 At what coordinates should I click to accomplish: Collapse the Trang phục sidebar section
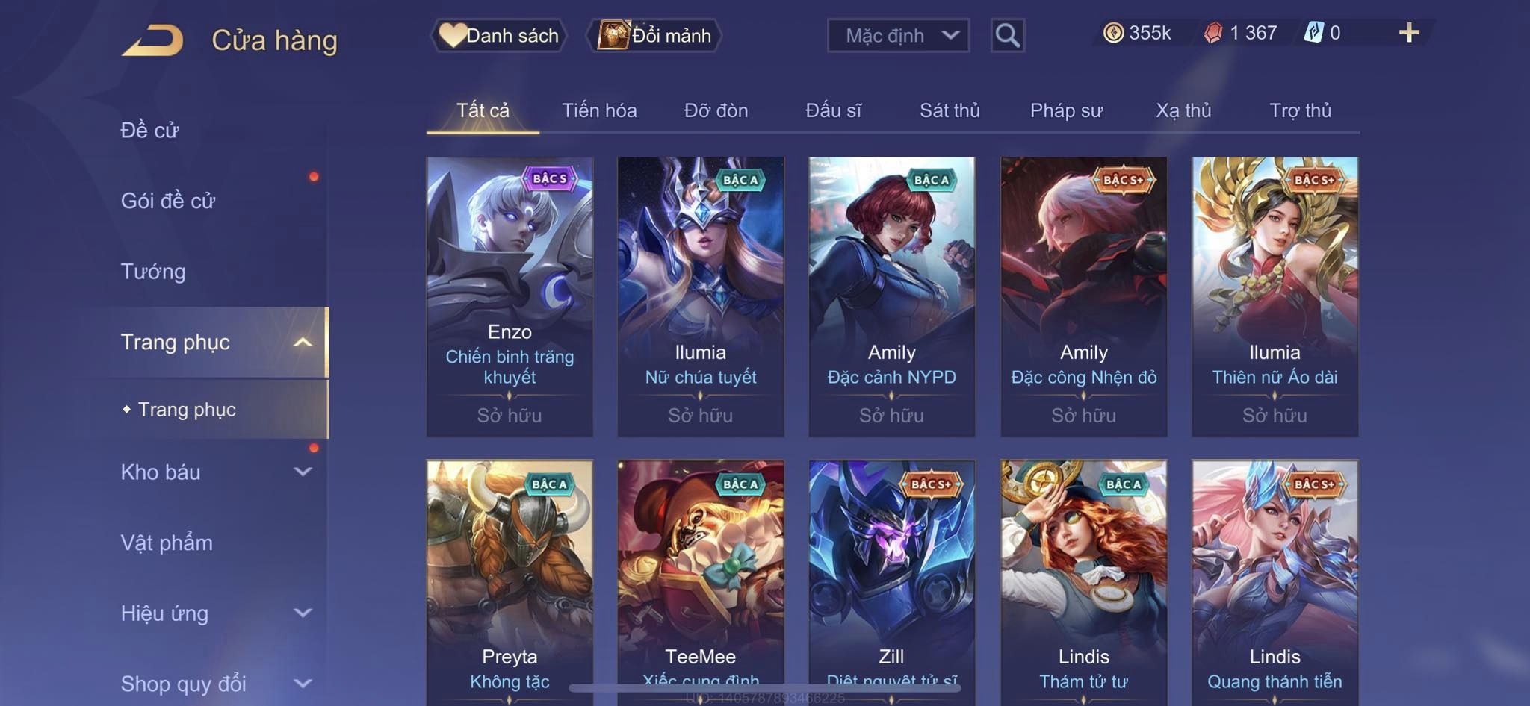(303, 342)
